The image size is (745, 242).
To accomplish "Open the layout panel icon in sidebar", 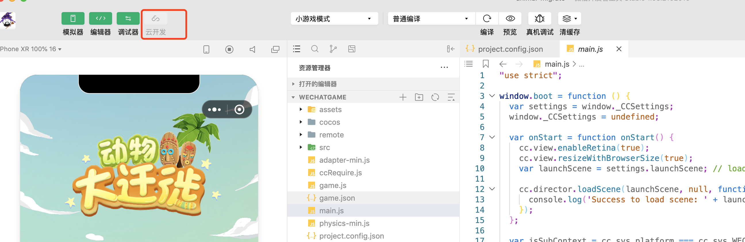I will [x=352, y=49].
